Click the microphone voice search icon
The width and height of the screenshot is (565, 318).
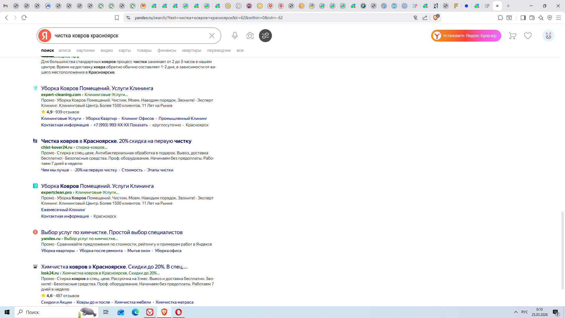(x=235, y=36)
